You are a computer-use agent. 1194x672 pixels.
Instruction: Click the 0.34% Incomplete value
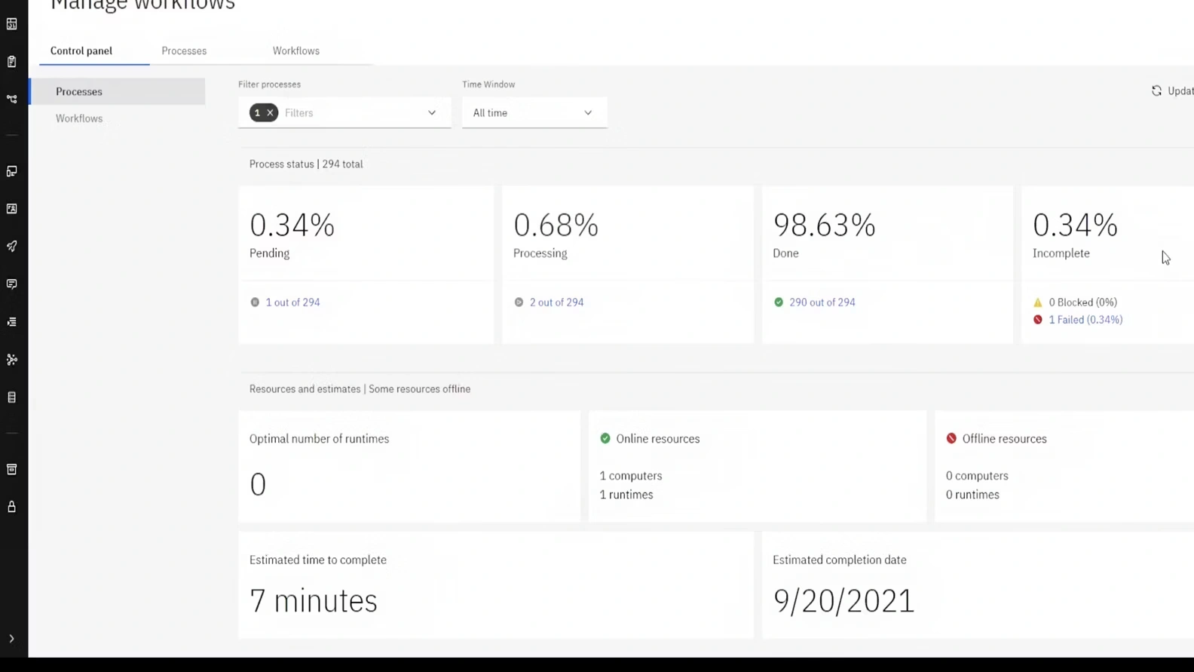1076,225
